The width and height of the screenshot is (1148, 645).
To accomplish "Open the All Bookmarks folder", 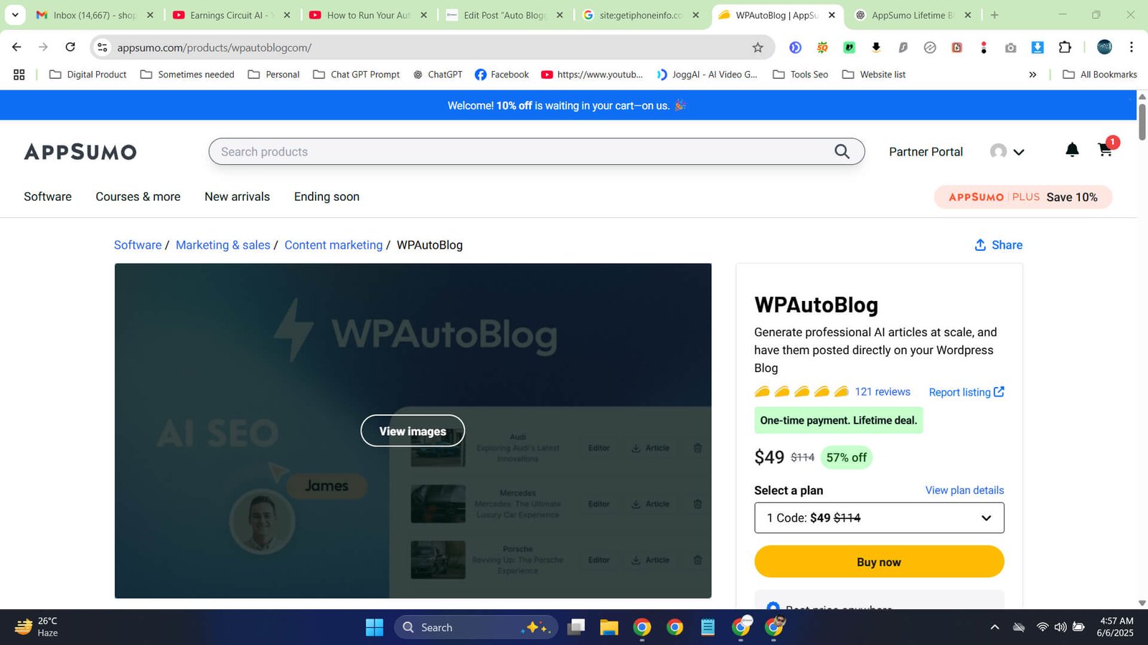I will click(1100, 75).
